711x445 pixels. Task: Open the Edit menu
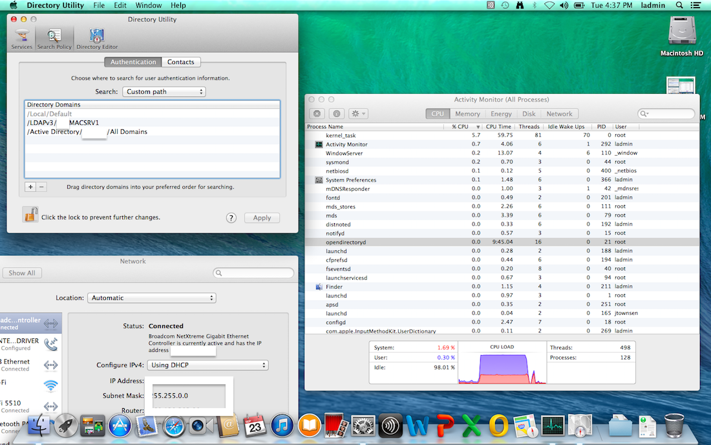coord(120,5)
